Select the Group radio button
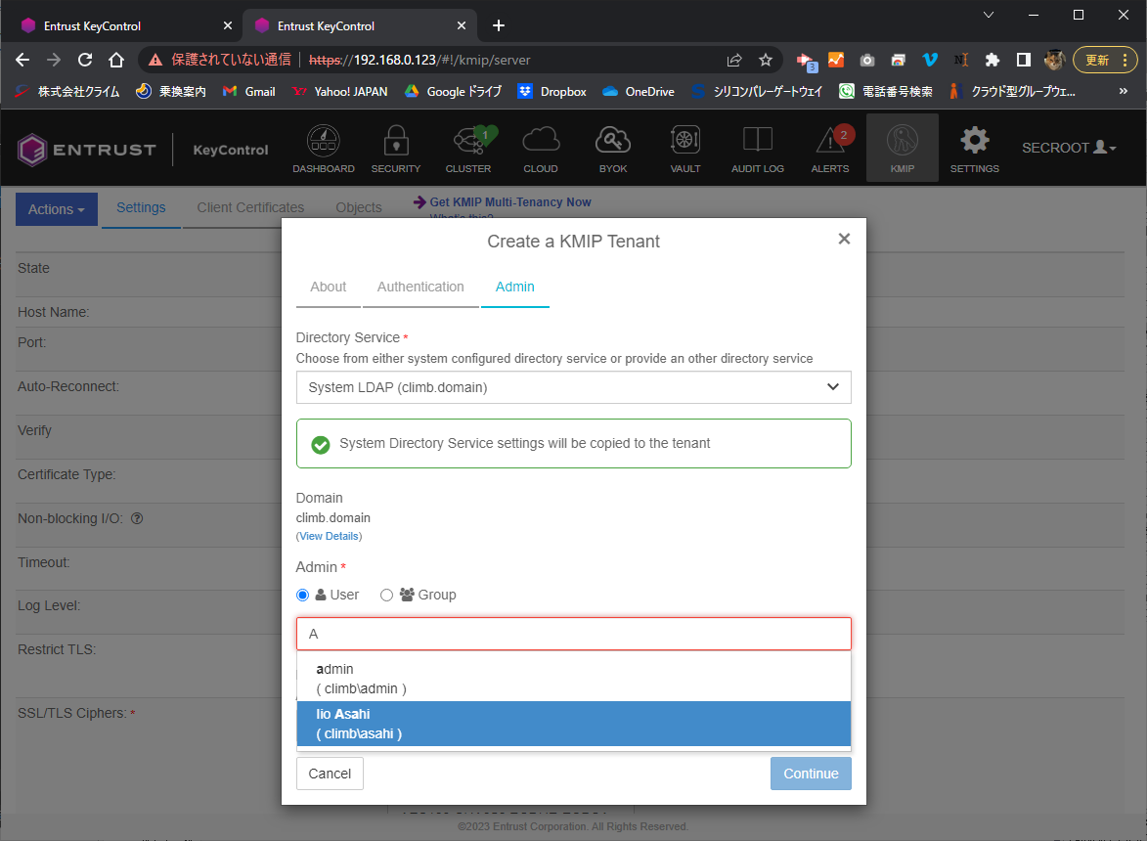This screenshot has height=841, width=1147. [386, 596]
